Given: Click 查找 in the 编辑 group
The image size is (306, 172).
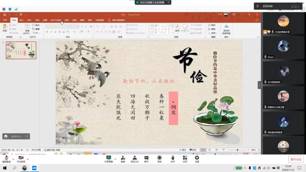Looking at the screenshot, I should click(x=212, y=25).
